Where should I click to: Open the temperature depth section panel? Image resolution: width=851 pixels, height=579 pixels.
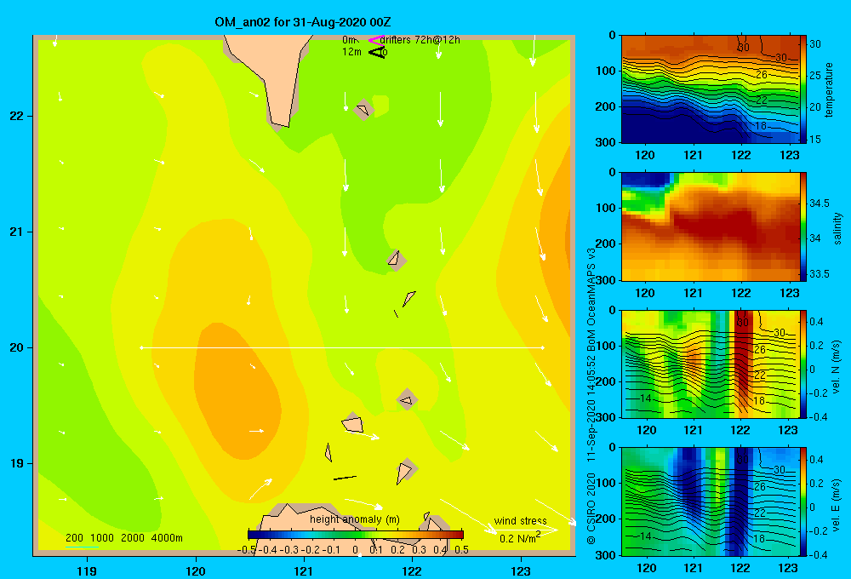tap(710, 89)
